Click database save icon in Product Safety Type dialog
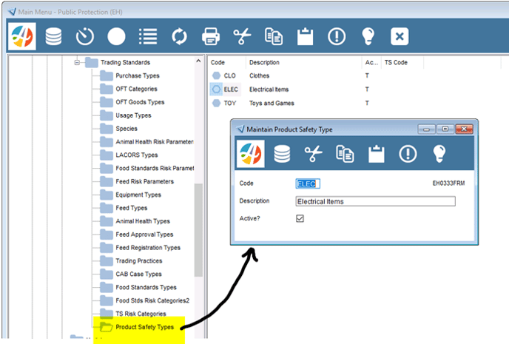This screenshot has height=344, width=509. [x=282, y=154]
